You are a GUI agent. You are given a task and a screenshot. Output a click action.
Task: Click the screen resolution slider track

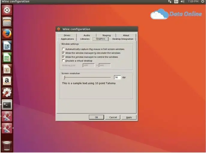pos(88,78)
